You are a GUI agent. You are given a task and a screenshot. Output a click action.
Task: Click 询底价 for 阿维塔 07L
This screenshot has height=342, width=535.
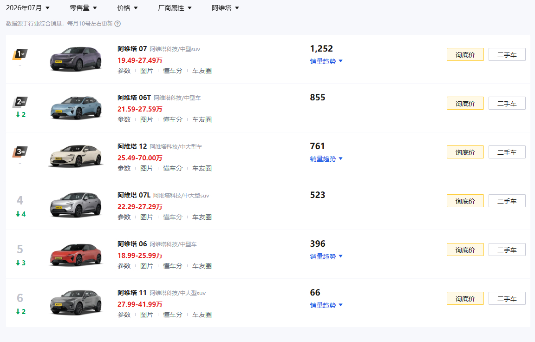[x=465, y=201]
